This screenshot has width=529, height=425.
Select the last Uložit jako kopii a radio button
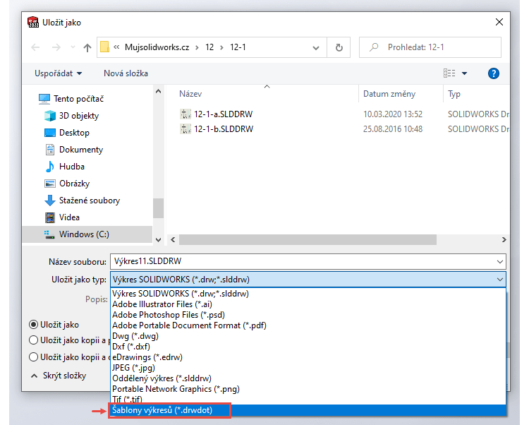33,357
